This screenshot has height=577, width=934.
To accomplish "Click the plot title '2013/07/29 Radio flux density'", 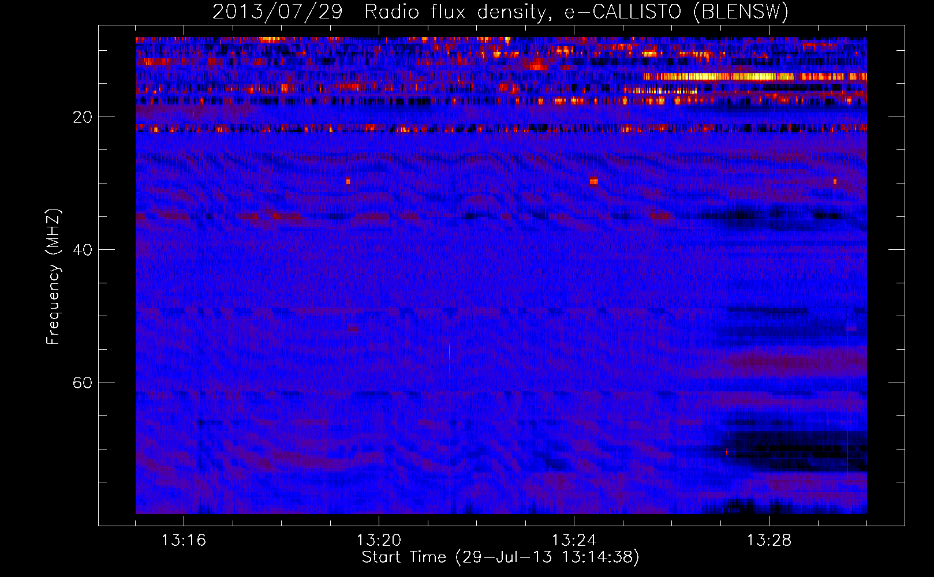I will 500,12.
